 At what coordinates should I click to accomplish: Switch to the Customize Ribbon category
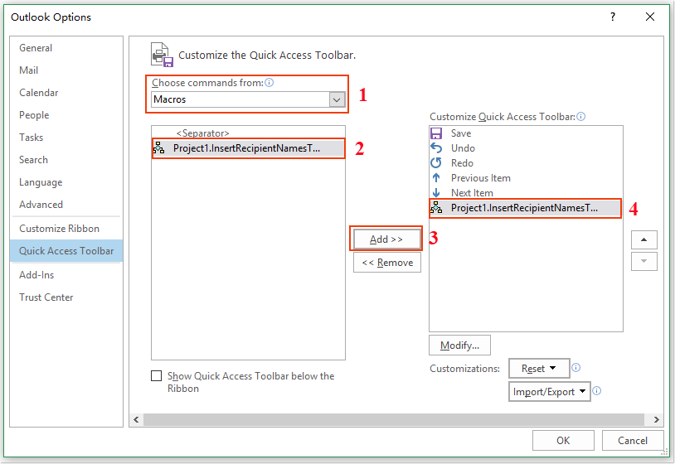click(x=59, y=229)
